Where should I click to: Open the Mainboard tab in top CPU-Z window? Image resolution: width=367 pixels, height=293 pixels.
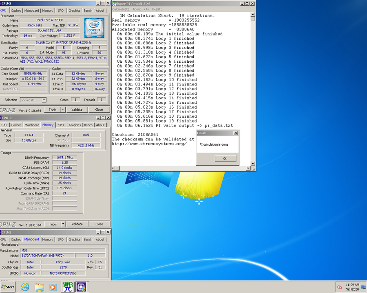[31, 11]
